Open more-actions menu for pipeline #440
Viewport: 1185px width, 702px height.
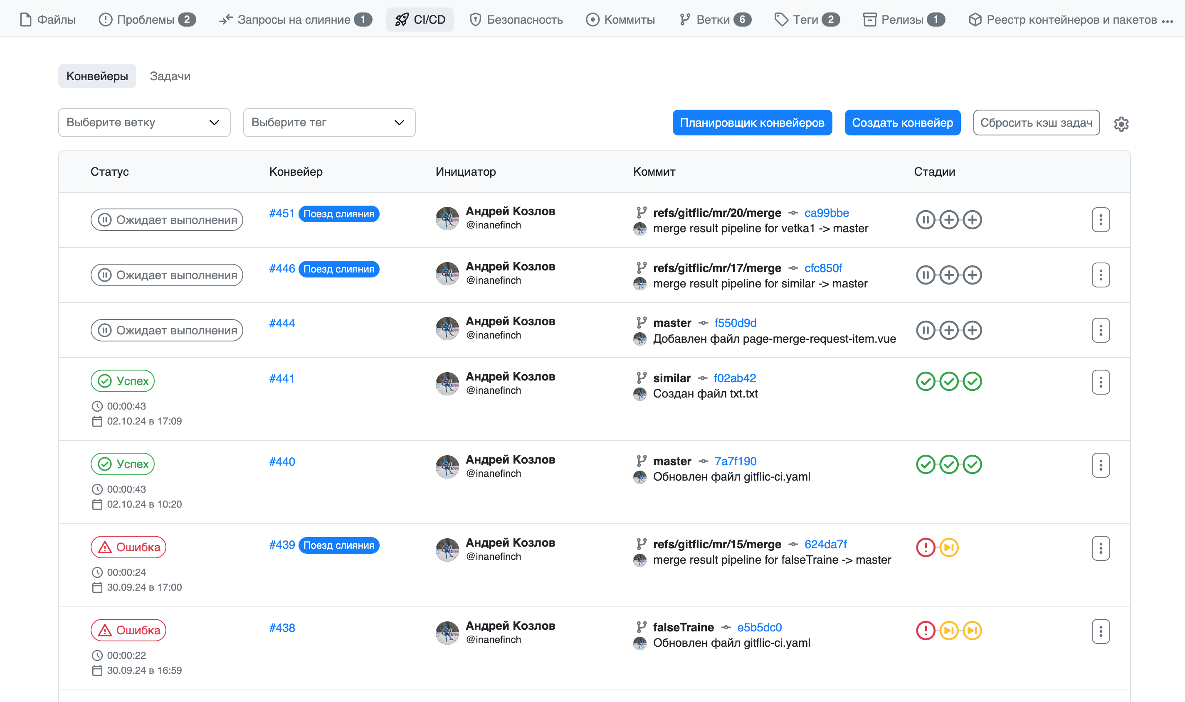(x=1100, y=465)
